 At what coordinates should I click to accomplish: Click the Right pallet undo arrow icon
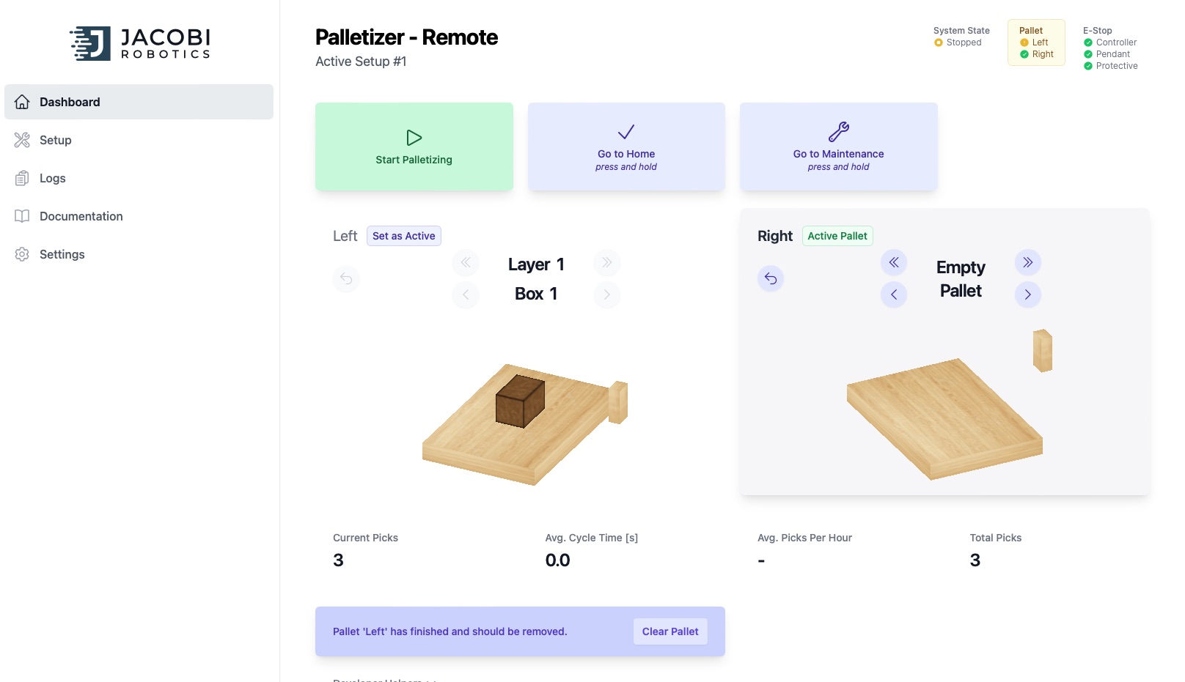(x=771, y=278)
